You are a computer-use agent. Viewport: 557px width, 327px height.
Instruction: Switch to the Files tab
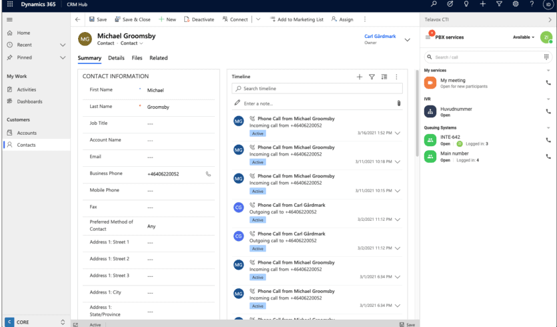pos(137,58)
